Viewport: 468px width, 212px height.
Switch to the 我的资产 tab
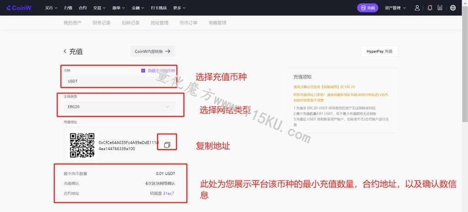(x=72, y=23)
